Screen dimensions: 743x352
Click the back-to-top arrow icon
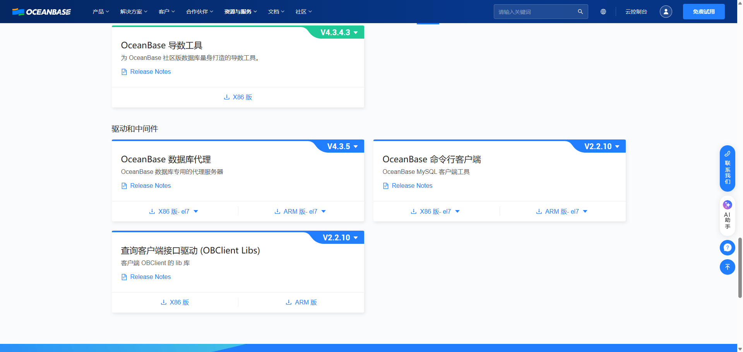coord(727,267)
